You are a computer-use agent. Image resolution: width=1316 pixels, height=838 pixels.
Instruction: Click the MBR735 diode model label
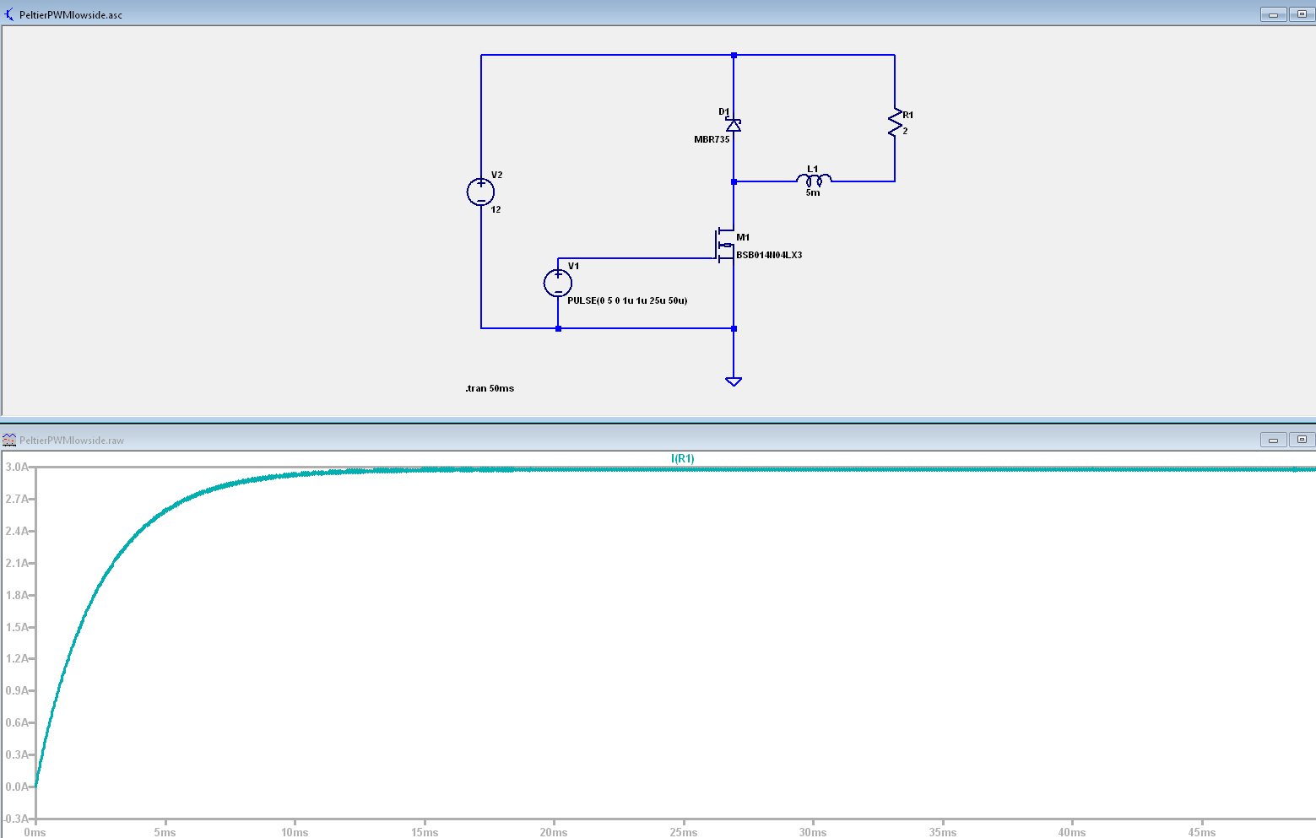(x=712, y=139)
